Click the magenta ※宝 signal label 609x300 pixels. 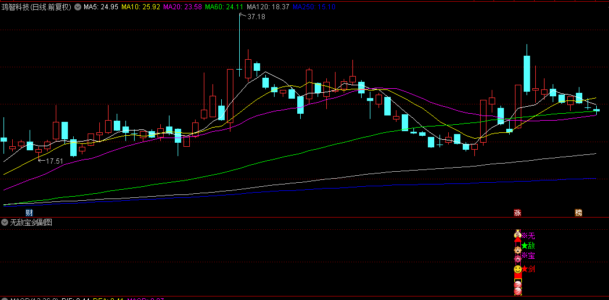point(528,256)
